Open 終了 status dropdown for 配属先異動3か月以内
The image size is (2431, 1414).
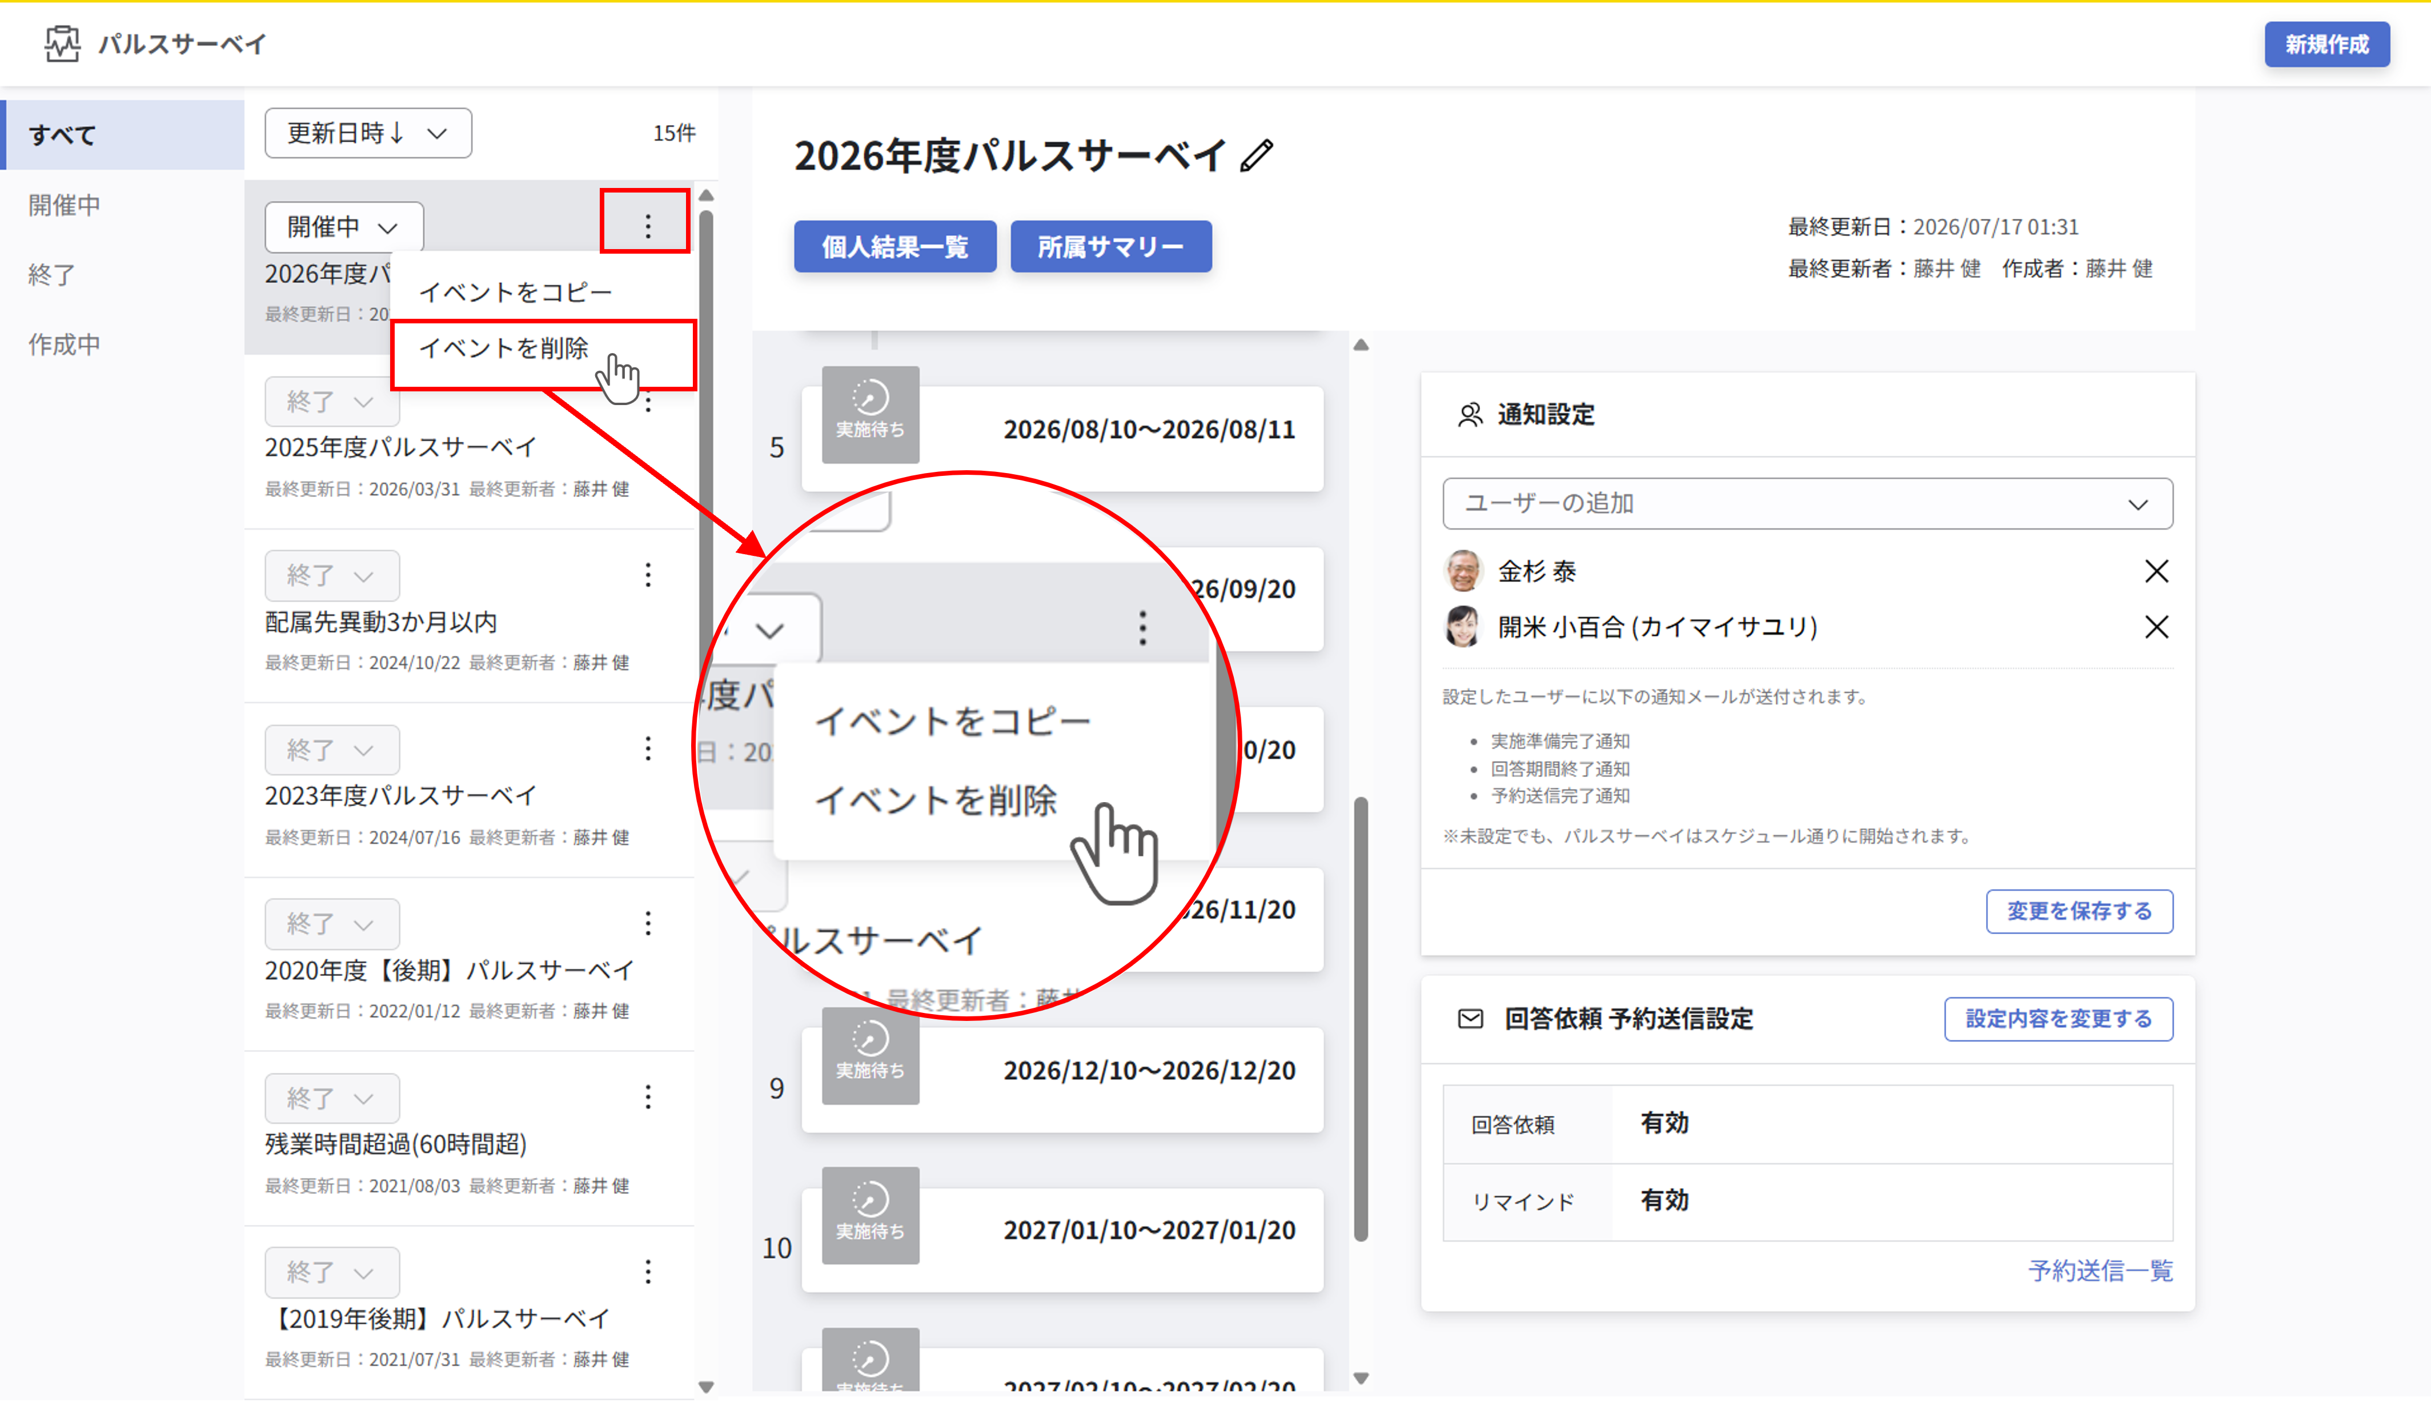pos(332,575)
